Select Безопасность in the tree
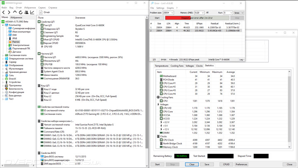The width and height of the screenshot is (298, 168). click(x=16, y=89)
